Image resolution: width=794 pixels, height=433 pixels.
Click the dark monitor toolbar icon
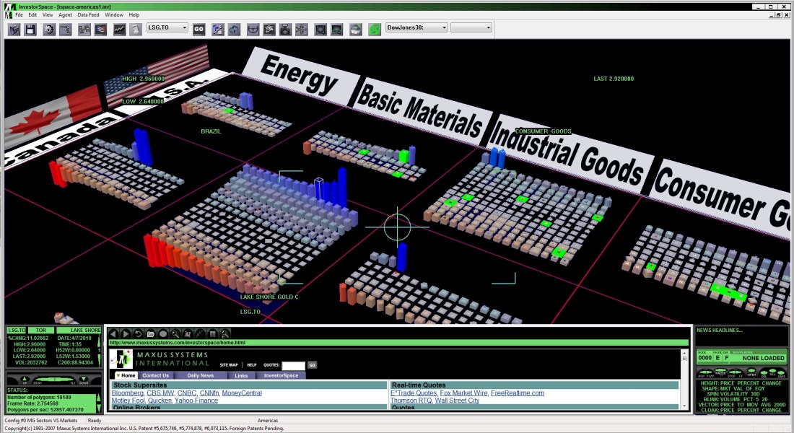click(320, 30)
